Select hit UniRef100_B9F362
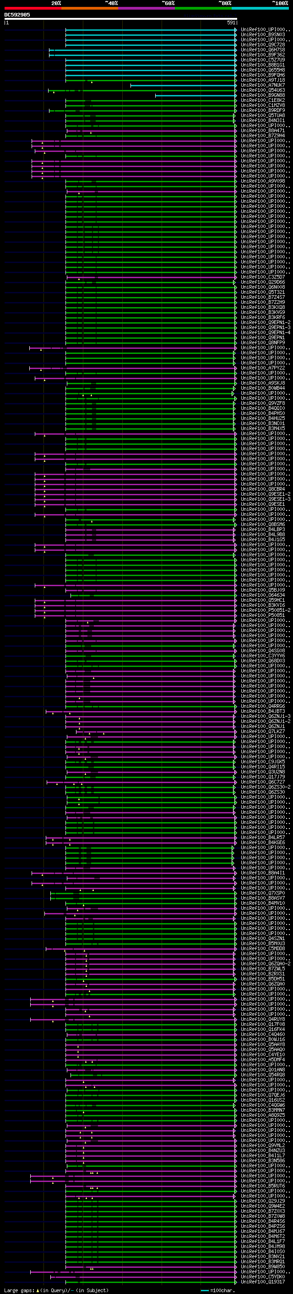Viewport: 293px width, 1294px height. coord(263,55)
